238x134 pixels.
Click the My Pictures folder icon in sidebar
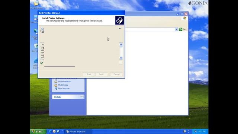(56, 85)
